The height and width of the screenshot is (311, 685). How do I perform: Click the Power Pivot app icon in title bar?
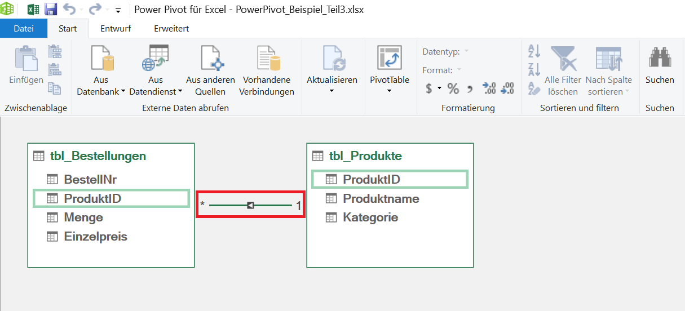[7, 9]
